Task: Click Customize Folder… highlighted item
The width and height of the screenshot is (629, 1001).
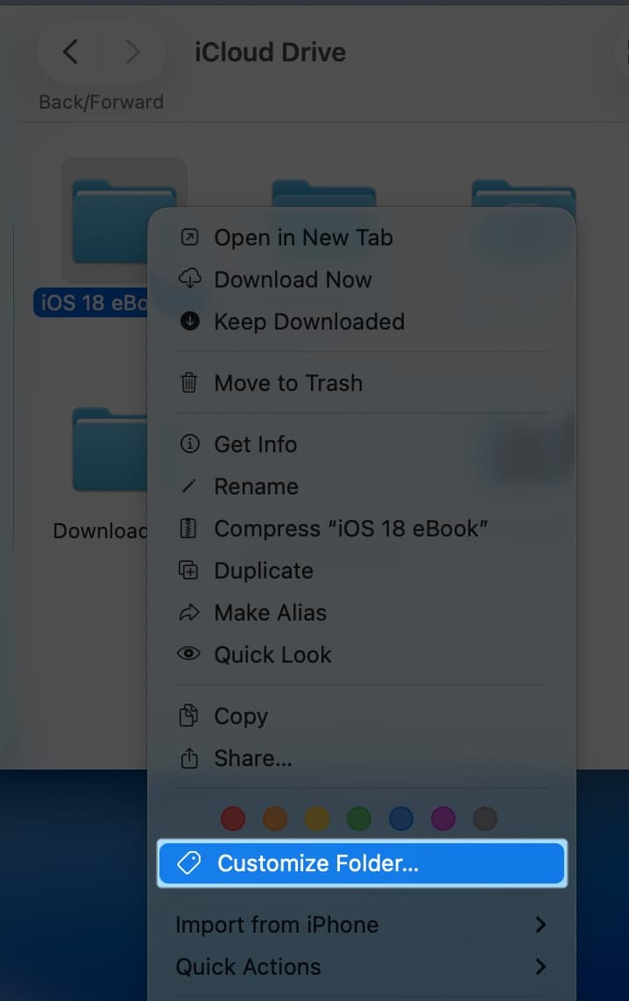Action: 362,863
